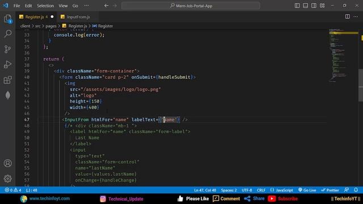363x204 pixels.
Task: Switch to the Register.js tab
Action: pos(36,17)
